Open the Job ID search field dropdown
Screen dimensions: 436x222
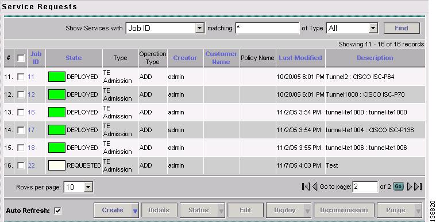pos(199,28)
